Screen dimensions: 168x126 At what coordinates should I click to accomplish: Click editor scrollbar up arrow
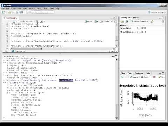tap(117, 25)
